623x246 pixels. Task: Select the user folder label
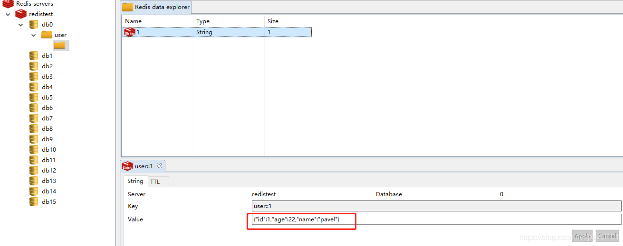click(x=60, y=35)
